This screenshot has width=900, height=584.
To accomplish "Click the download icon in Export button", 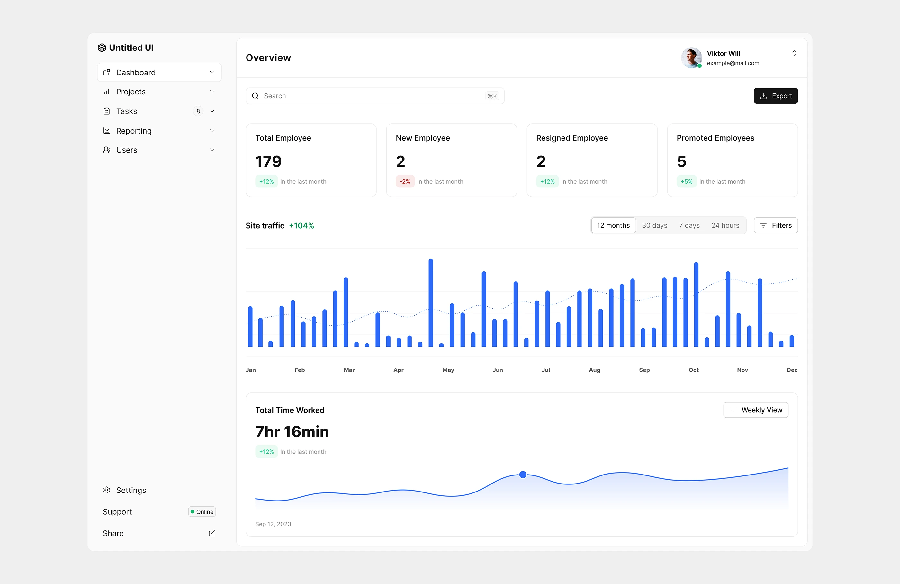I will tap(763, 96).
